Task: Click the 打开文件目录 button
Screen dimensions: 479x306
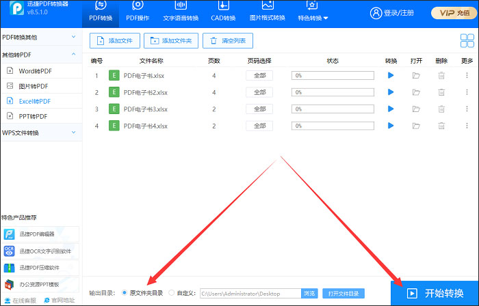Action: point(344,293)
